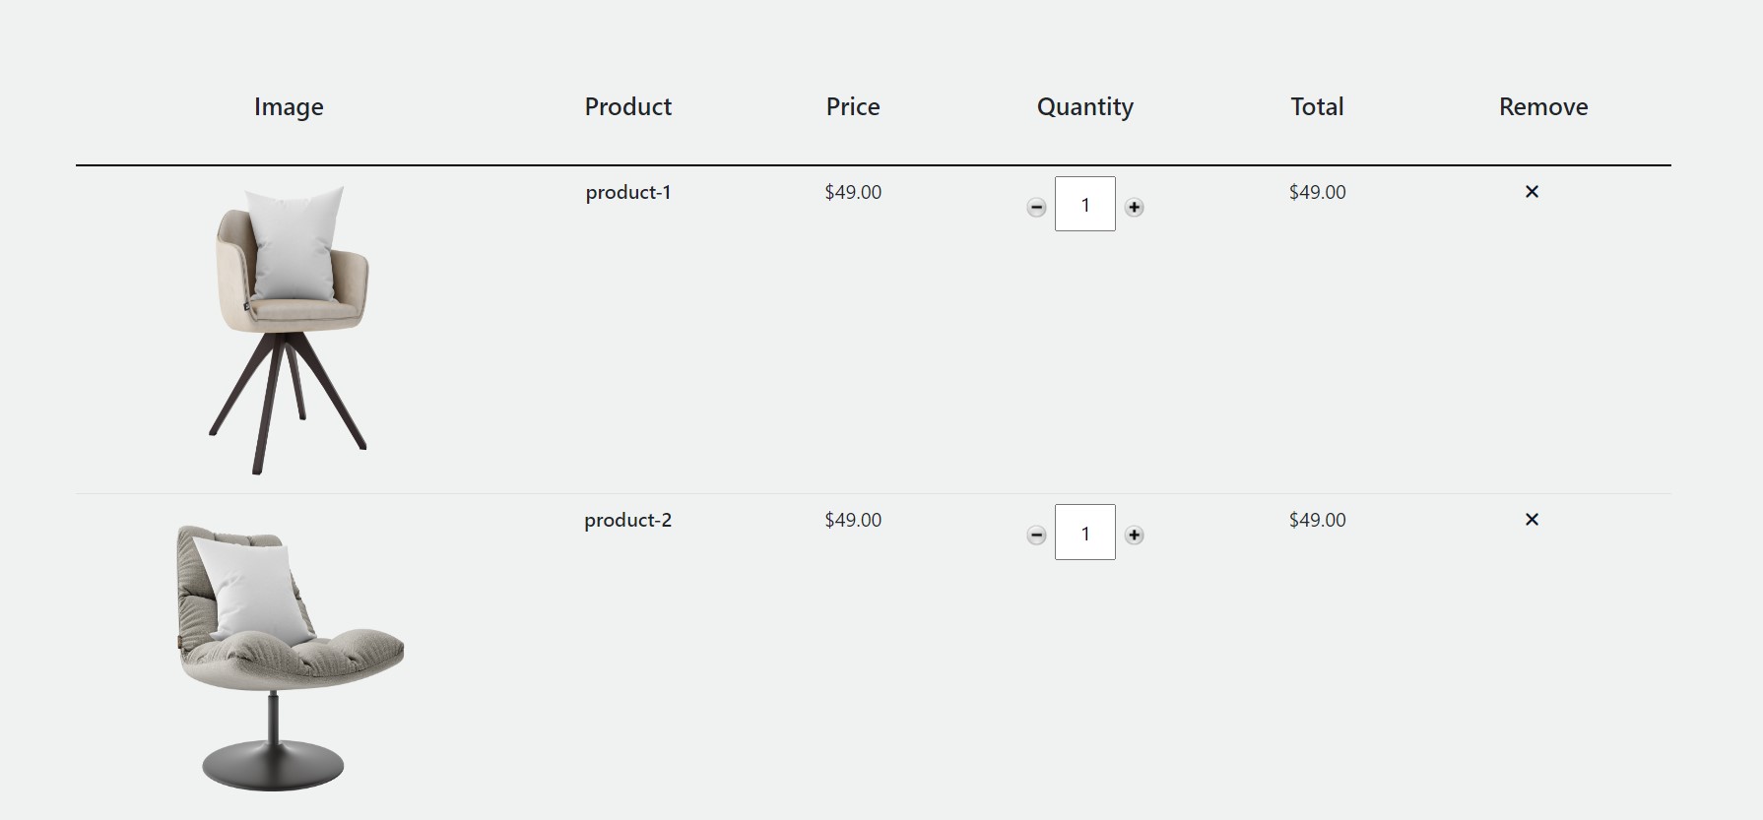Click the gray lounge chair image for product-2
The image size is (1763, 820).
pyautogui.click(x=290, y=656)
